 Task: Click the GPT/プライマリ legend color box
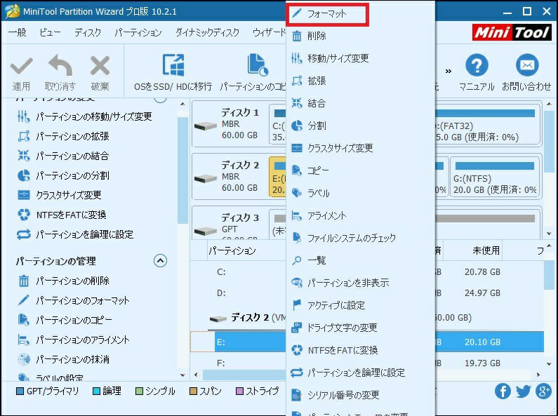[x=20, y=391]
